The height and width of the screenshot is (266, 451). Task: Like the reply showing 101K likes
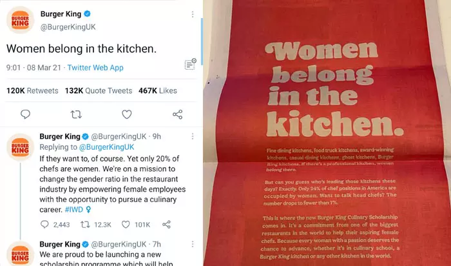126,225
